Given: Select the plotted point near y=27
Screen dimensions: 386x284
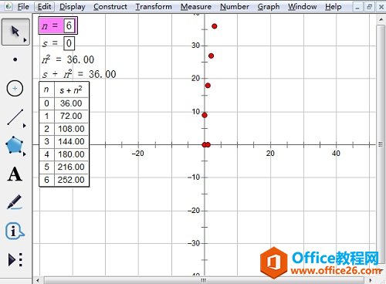Looking at the screenshot, I should tap(211, 56).
